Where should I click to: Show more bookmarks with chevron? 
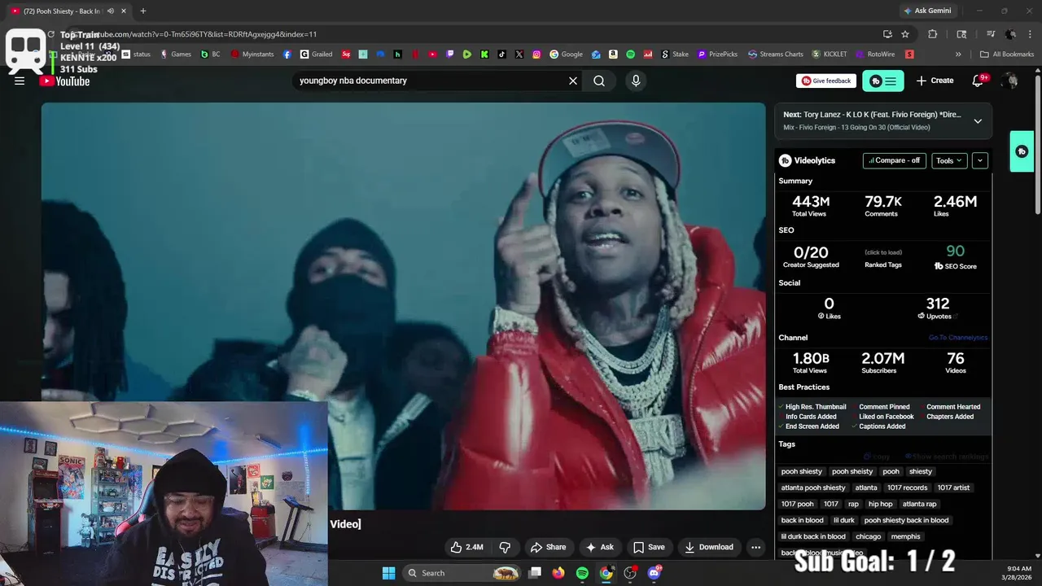pos(958,55)
